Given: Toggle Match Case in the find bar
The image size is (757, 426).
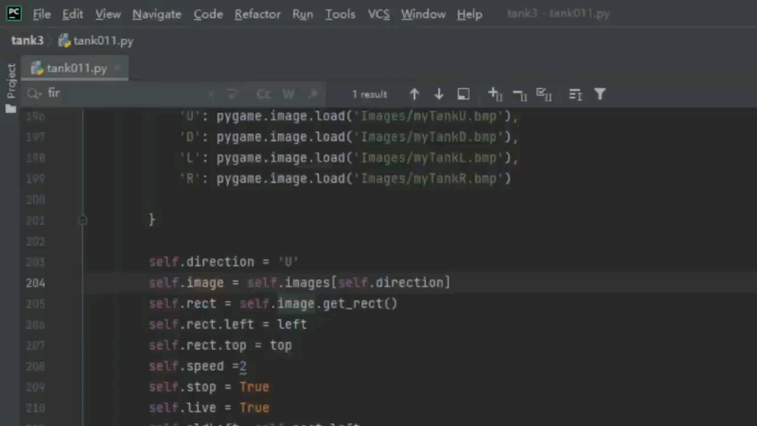Looking at the screenshot, I should (263, 94).
